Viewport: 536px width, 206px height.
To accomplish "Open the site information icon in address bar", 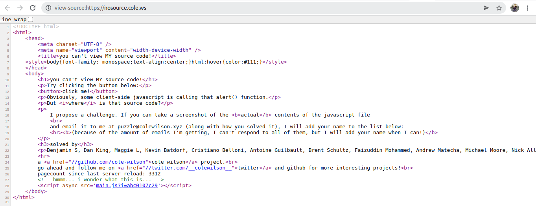I will [x=48, y=8].
